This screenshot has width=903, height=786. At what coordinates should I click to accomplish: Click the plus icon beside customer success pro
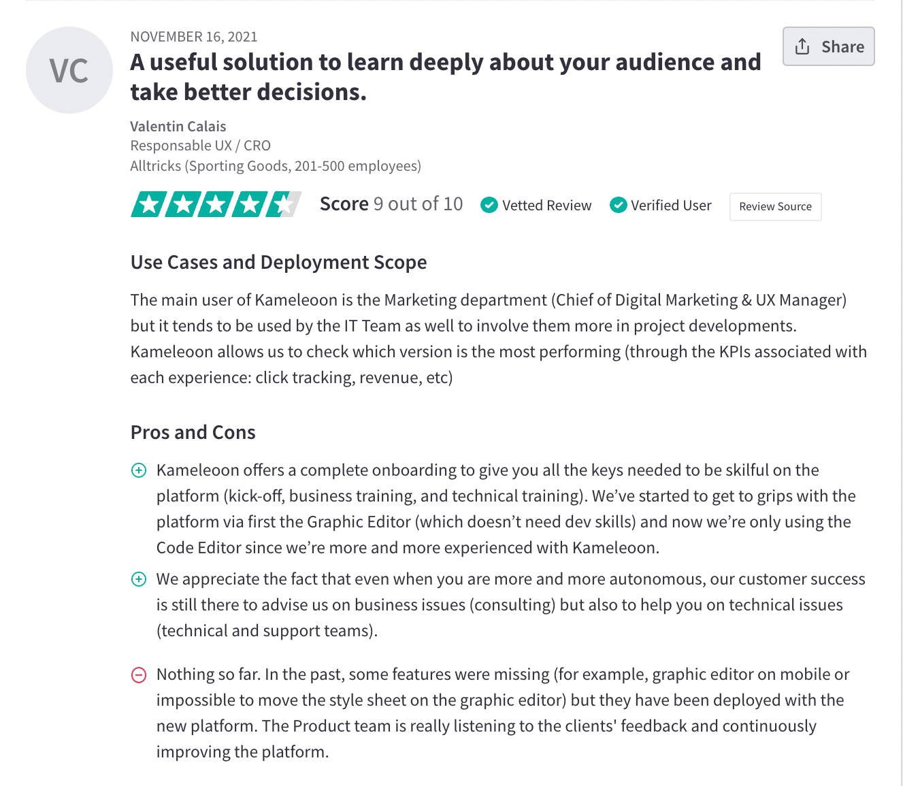(x=139, y=579)
